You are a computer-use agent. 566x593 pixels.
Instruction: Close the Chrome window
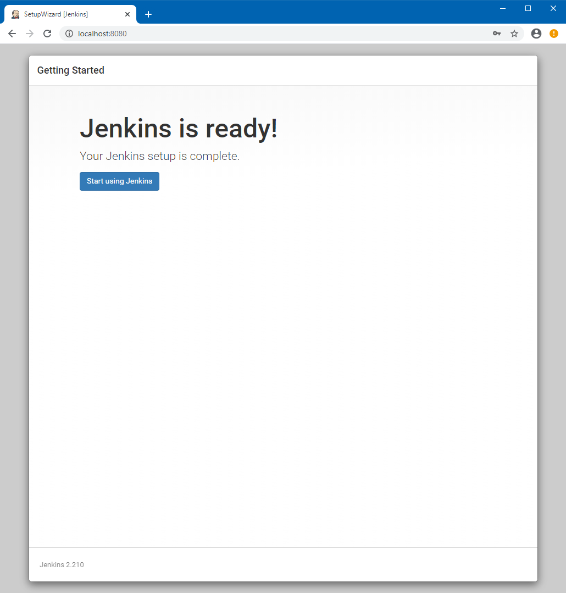pos(553,8)
